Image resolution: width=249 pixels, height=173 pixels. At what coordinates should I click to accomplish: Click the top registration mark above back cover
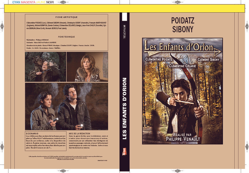point(63,2)
